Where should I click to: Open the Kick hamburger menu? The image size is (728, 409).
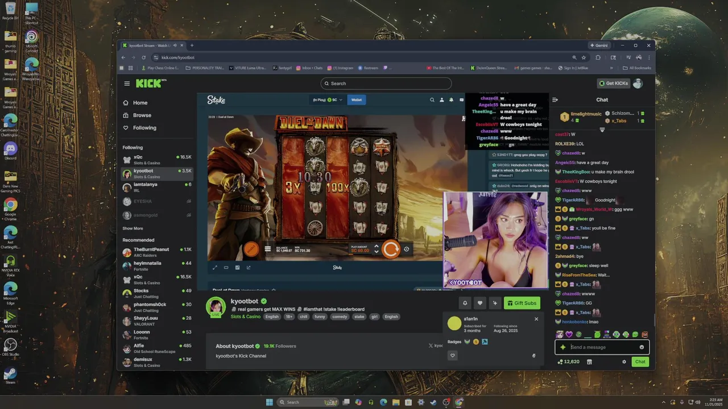tap(127, 84)
